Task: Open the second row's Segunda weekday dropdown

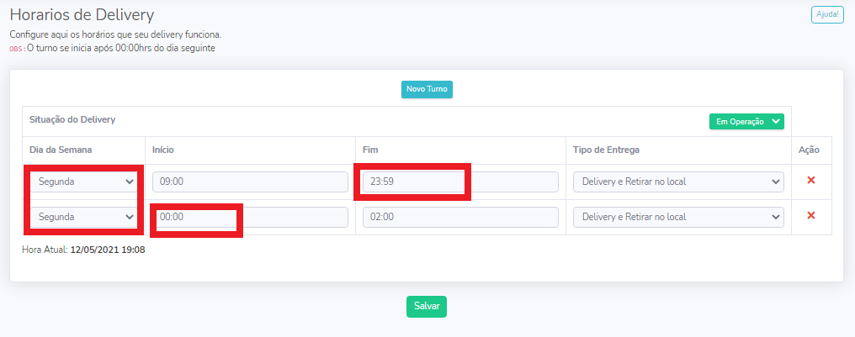Action: click(83, 217)
